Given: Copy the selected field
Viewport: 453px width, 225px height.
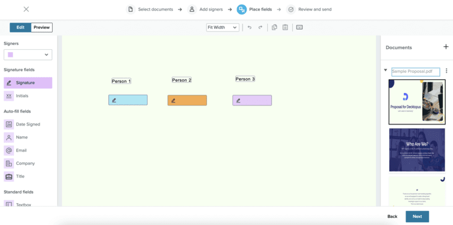Looking at the screenshot, I should [274, 27].
